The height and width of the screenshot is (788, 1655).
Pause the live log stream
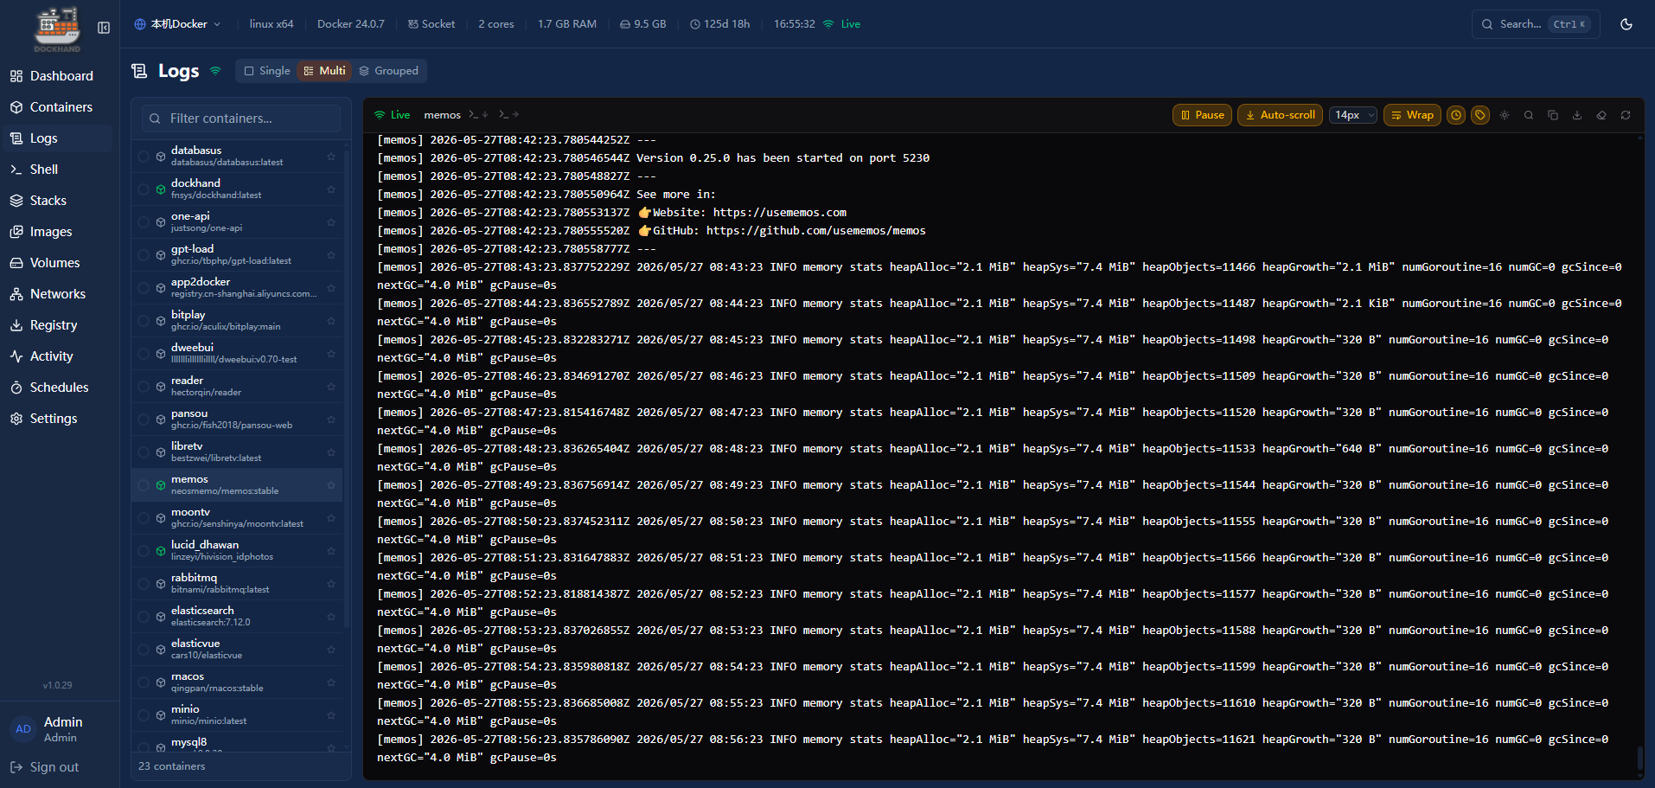pos(1202,115)
